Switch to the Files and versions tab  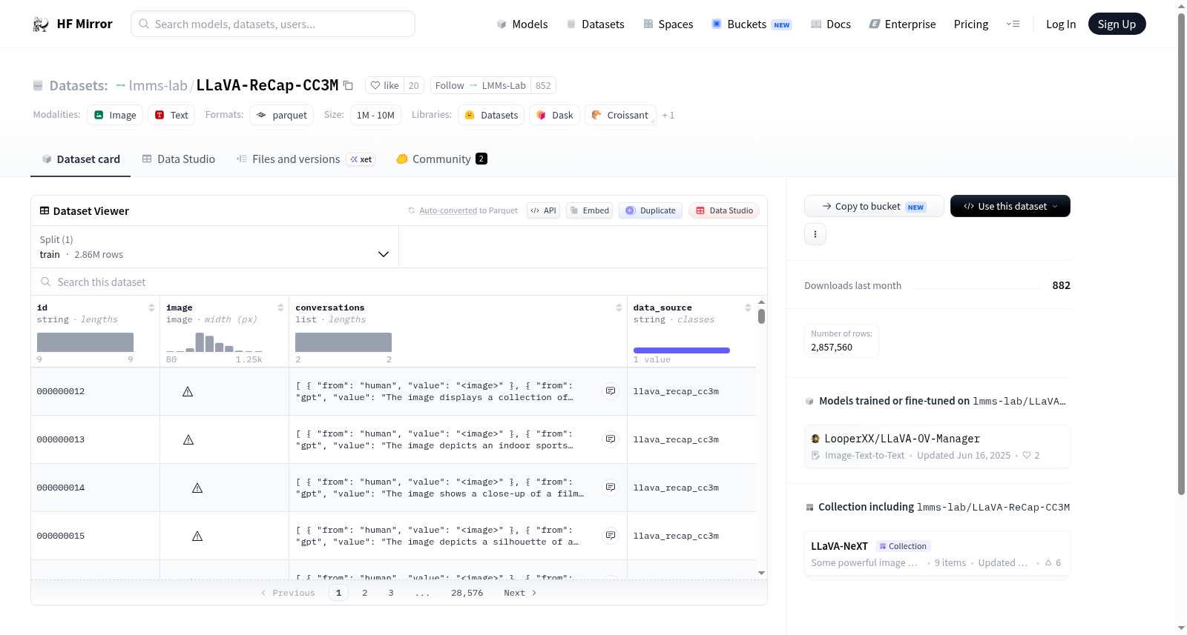point(306,159)
